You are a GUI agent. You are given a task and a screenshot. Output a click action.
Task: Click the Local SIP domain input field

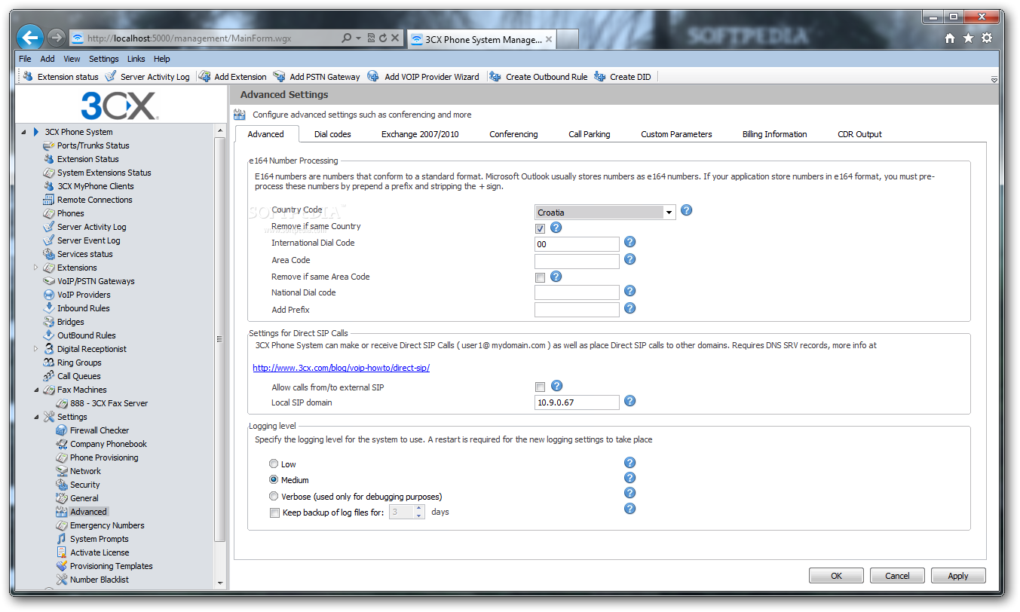(x=577, y=402)
